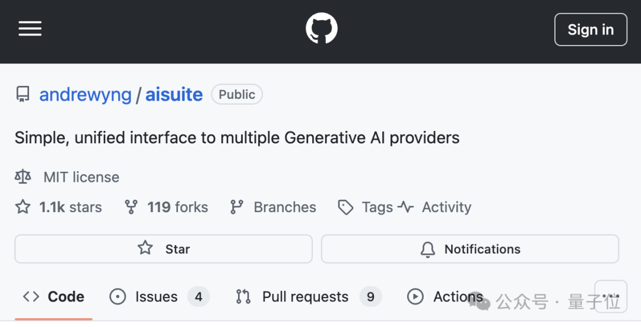
Task: Click the repository book icon
Action: click(23, 95)
